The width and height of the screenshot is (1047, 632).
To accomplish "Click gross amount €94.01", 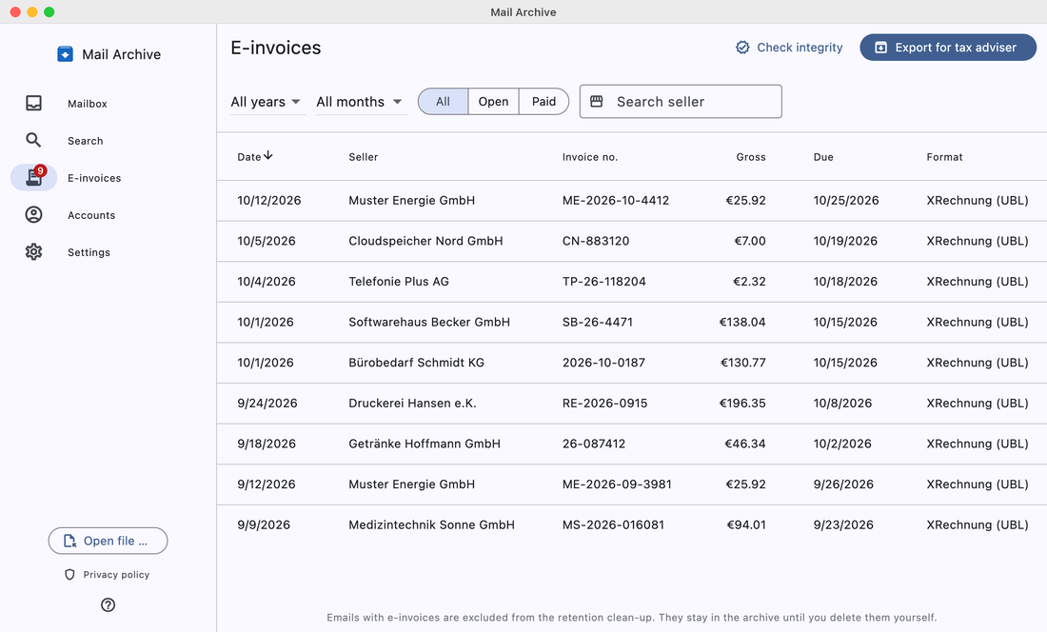I will click(x=746, y=524).
